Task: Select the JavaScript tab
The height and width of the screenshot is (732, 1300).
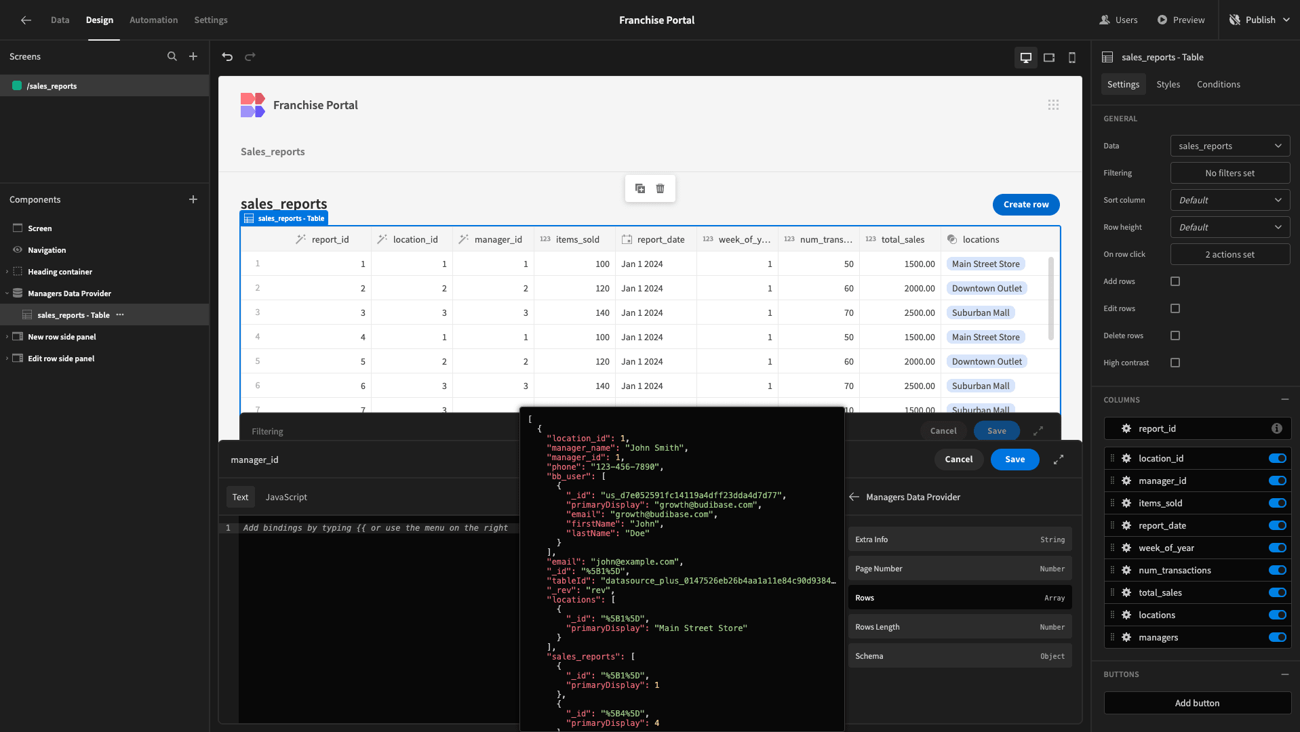Action: coord(286,497)
